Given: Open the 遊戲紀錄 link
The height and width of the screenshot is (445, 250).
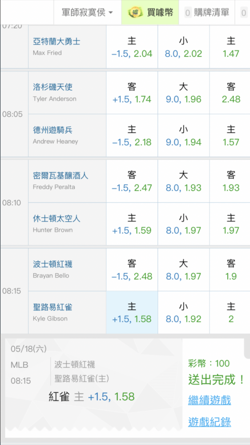Looking at the screenshot, I should pyautogui.click(x=210, y=422).
